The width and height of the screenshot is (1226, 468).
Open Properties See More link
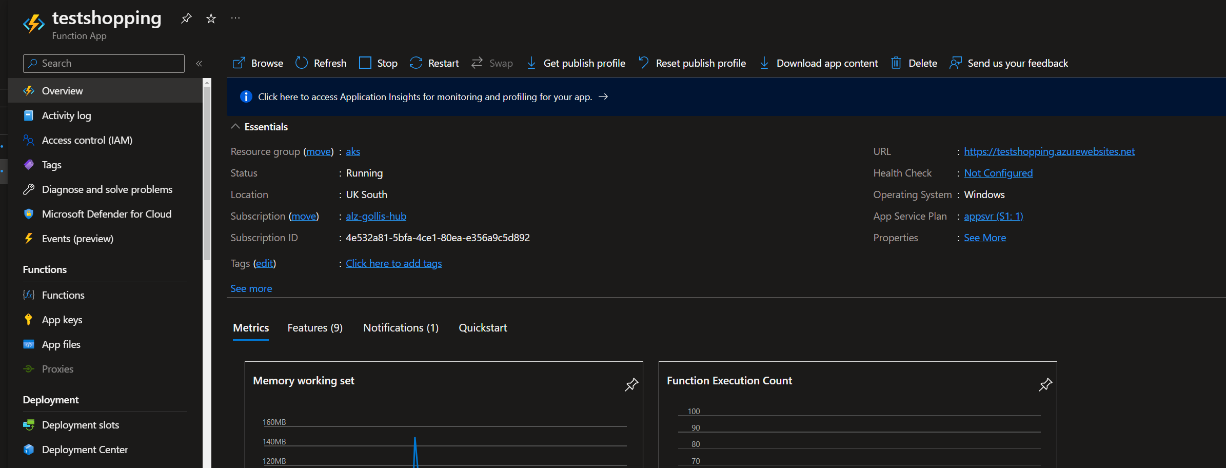(985, 238)
